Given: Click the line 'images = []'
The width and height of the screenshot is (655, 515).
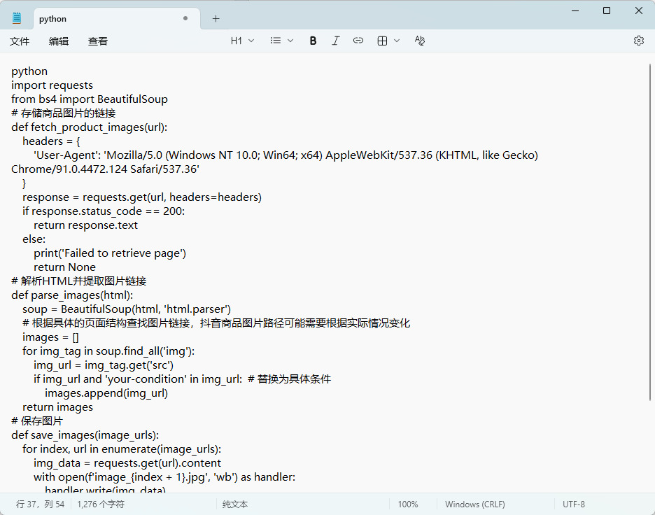Looking at the screenshot, I should 50,337.
